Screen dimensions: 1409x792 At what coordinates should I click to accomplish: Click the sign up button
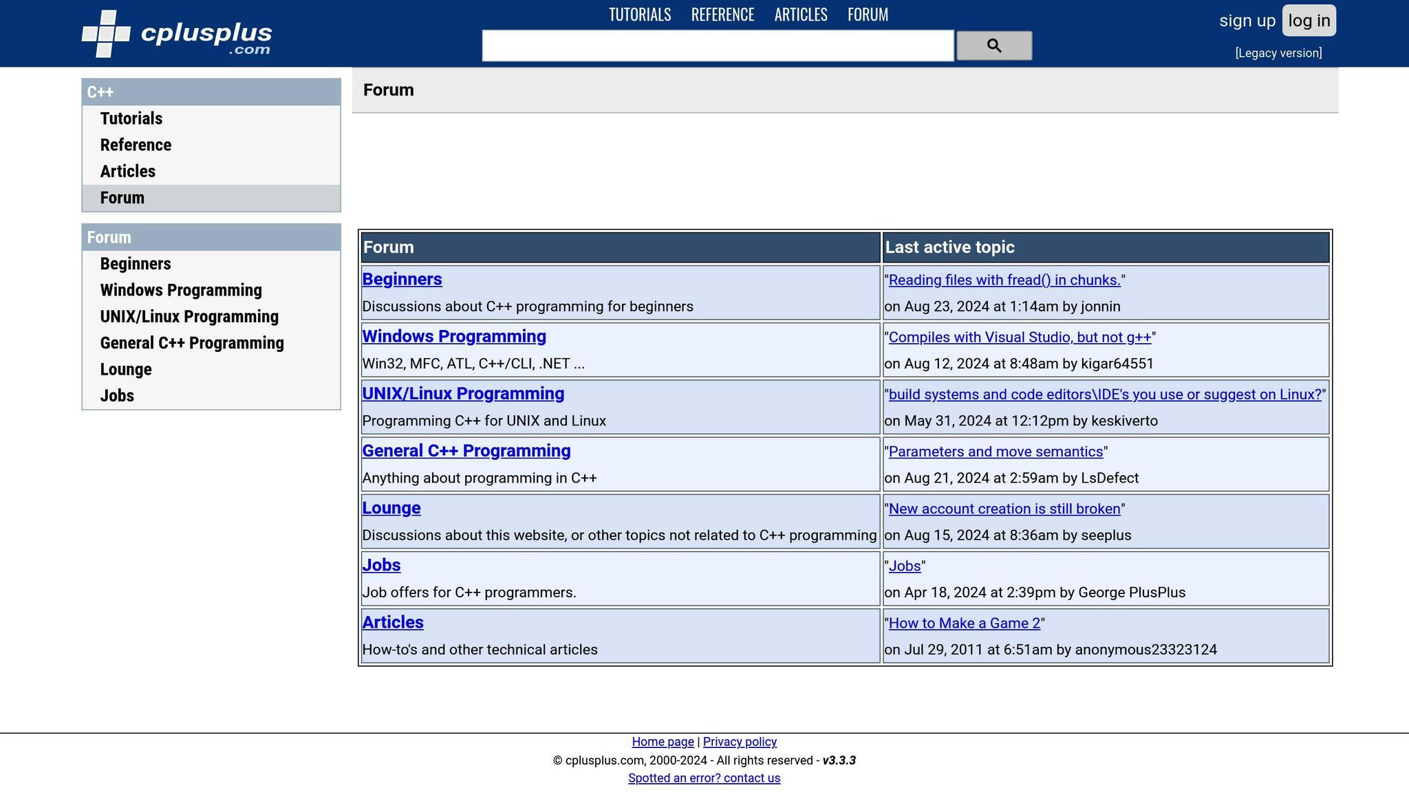tap(1246, 20)
